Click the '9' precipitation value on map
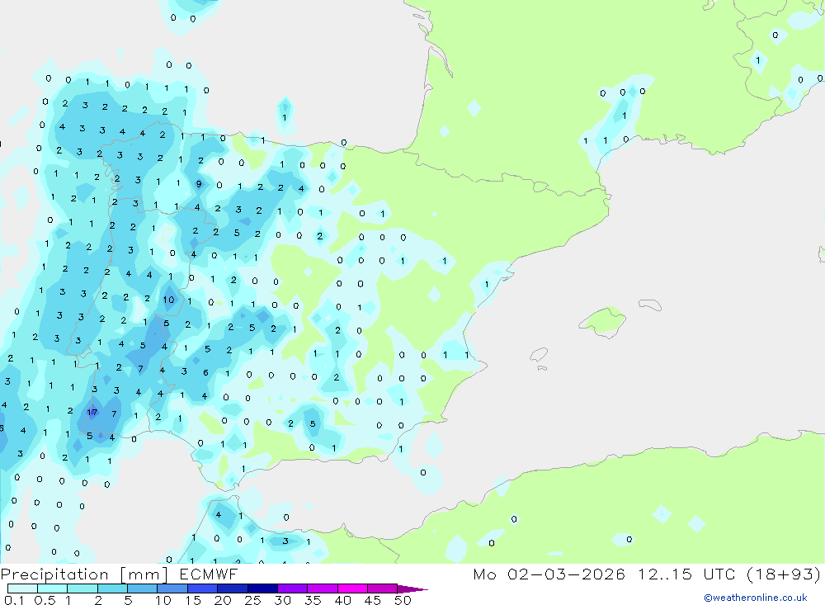Image resolution: width=825 pixels, height=605 pixels. click(199, 184)
